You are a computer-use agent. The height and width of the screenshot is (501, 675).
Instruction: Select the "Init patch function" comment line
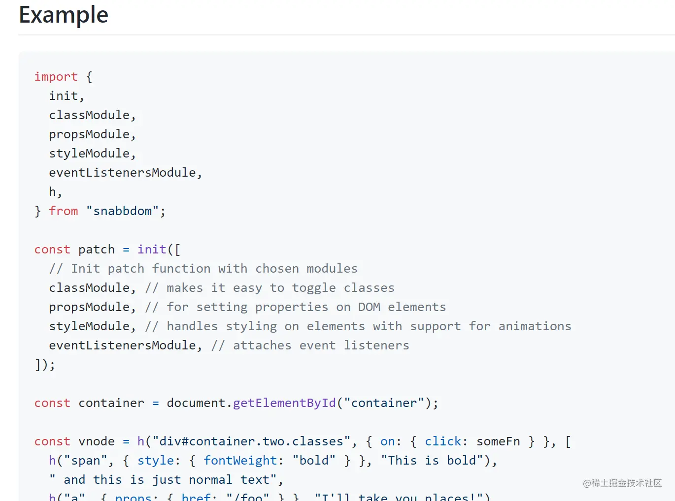tap(203, 269)
